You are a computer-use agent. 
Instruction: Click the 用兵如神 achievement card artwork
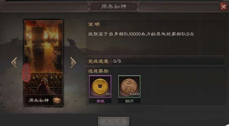(x=43, y=58)
